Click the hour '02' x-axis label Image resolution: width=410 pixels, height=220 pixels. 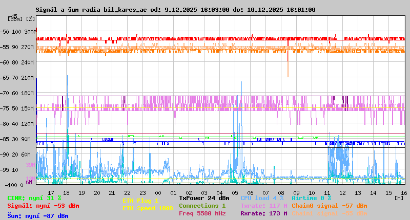click(x=189, y=193)
